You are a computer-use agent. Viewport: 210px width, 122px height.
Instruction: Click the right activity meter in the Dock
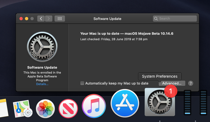(x=203, y=103)
